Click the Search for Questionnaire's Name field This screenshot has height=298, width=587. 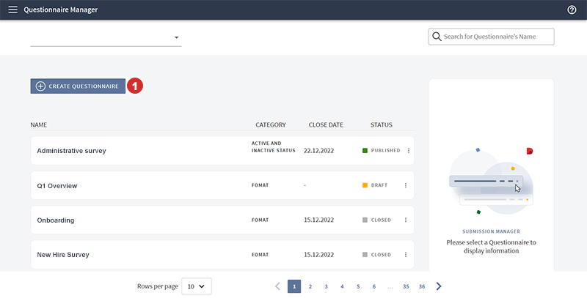(492, 37)
